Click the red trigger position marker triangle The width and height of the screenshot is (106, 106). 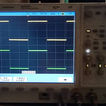tap(28, 16)
